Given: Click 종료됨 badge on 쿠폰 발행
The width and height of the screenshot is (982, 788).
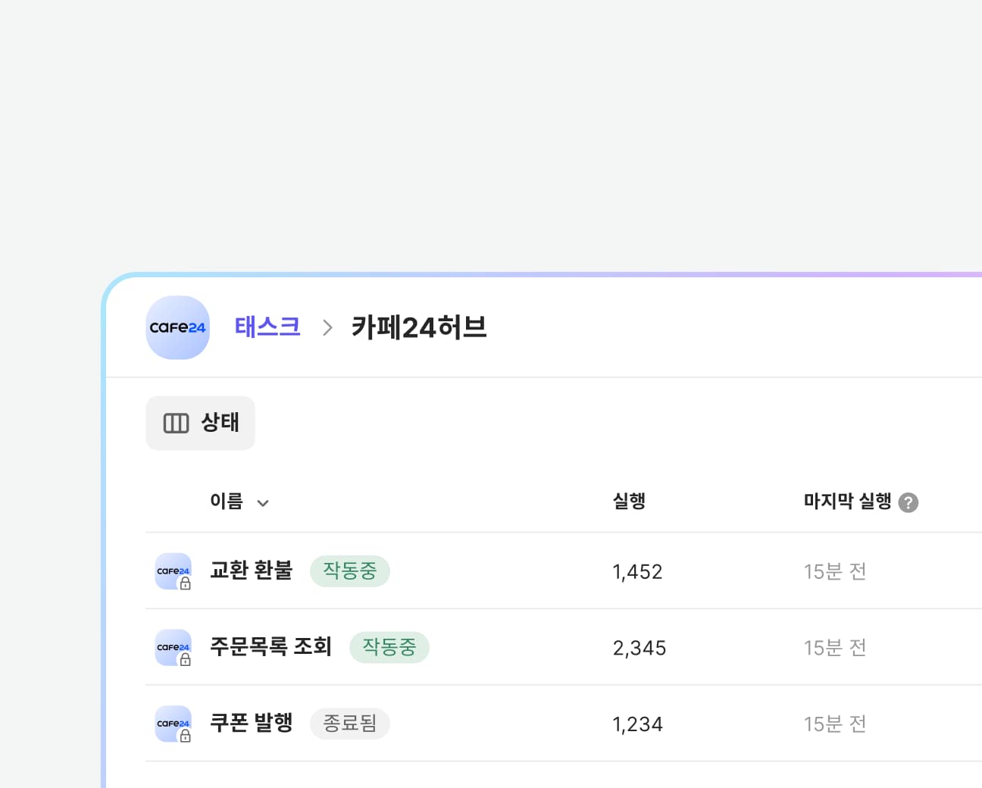Looking at the screenshot, I should click(x=349, y=723).
